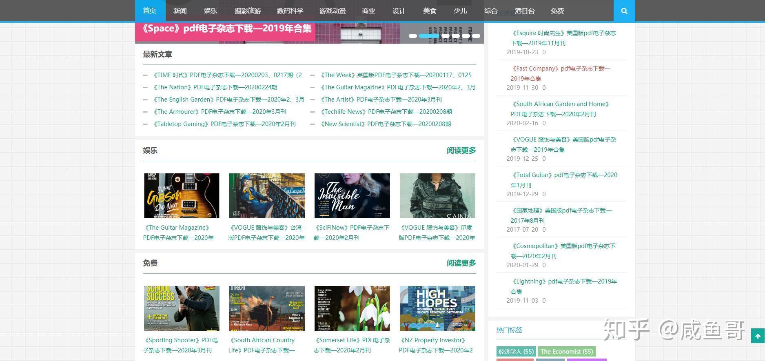The height and width of the screenshot is (361, 765).
Task: Jump to the last carousel slide dot
Action: point(476,36)
